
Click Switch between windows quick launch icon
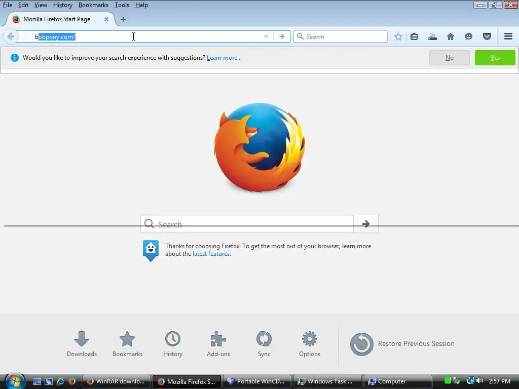coord(49,381)
